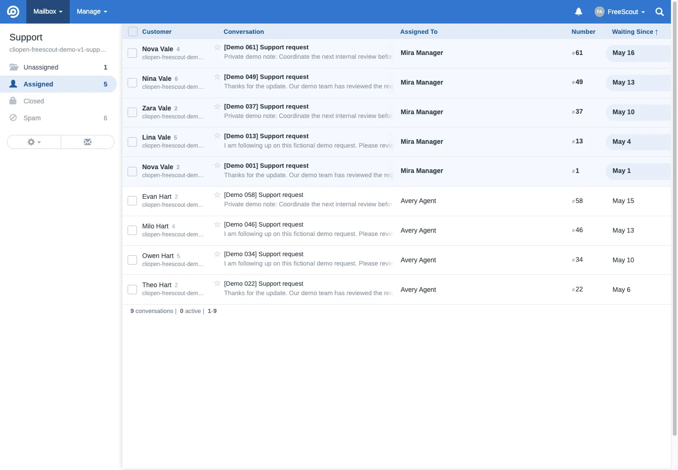This screenshot has width=678, height=470.
Task: Open the Manage dropdown menu
Action: (92, 12)
